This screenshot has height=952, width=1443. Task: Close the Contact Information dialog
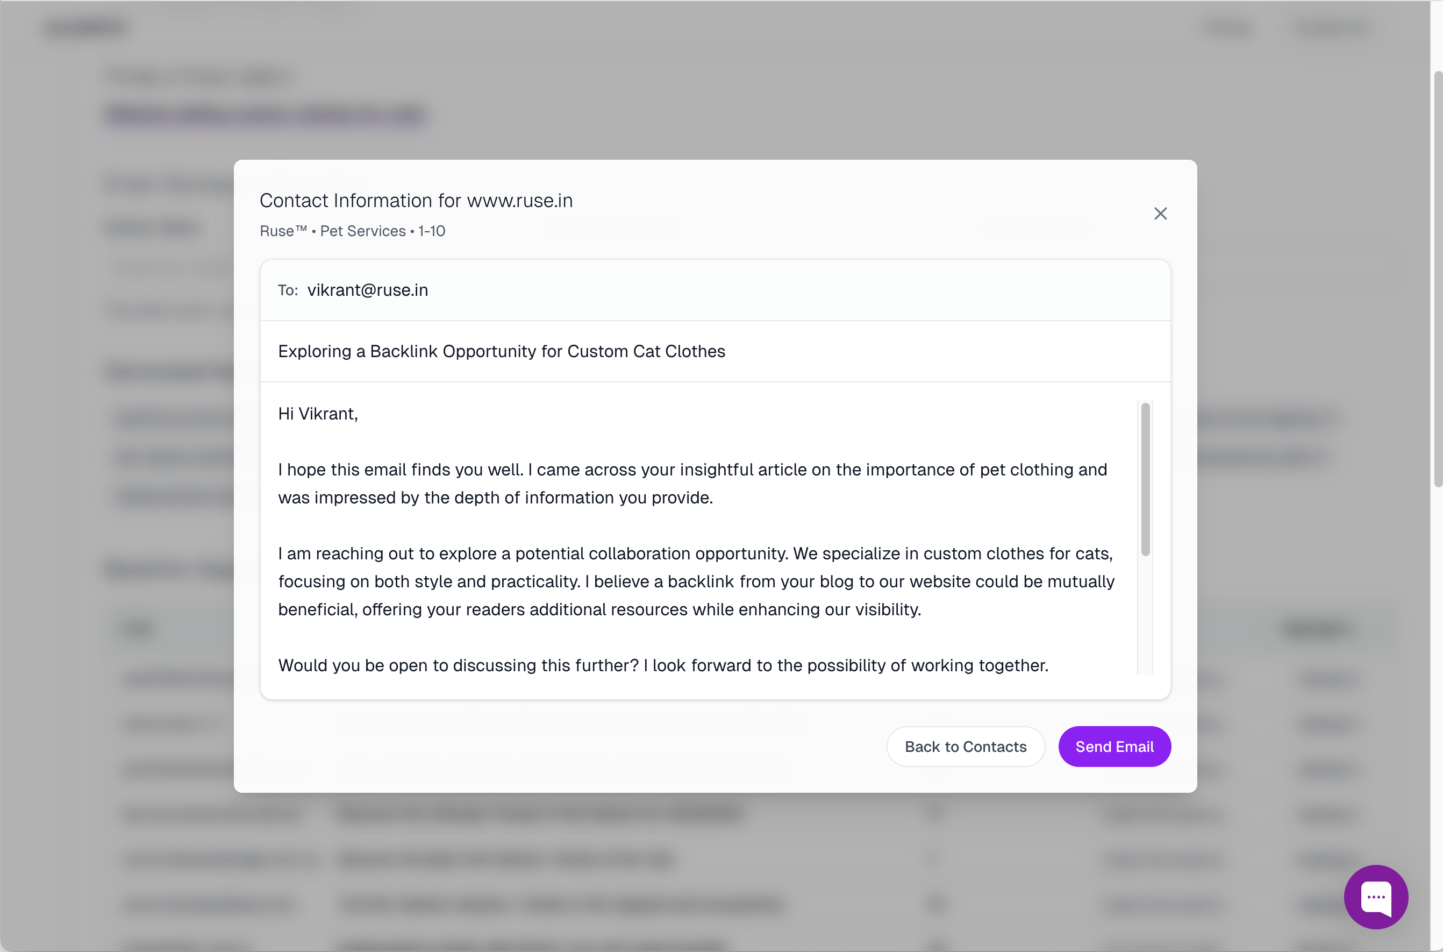(x=1160, y=214)
